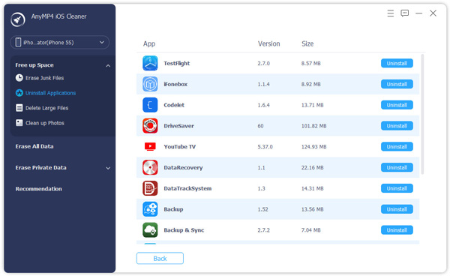Open the hamburger menu icon

click(x=390, y=13)
